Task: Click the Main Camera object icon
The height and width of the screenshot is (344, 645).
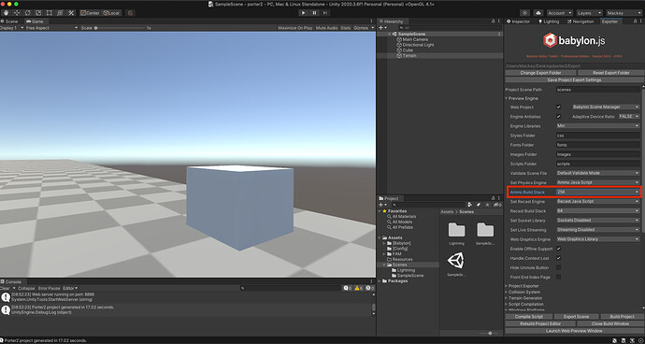Action: (398, 39)
